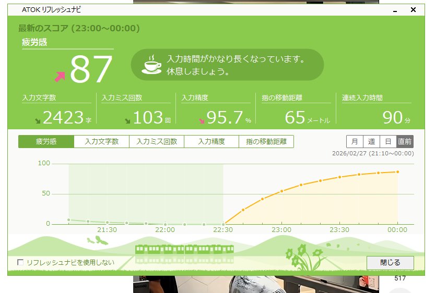Open the 入力ミス回数 graph tab
The width and height of the screenshot is (447, 293).
pos(157,142)
